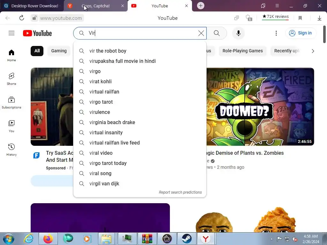Choose suggestion 'vir the robot boy'
The image size is (327, 245).
(140, 51)
